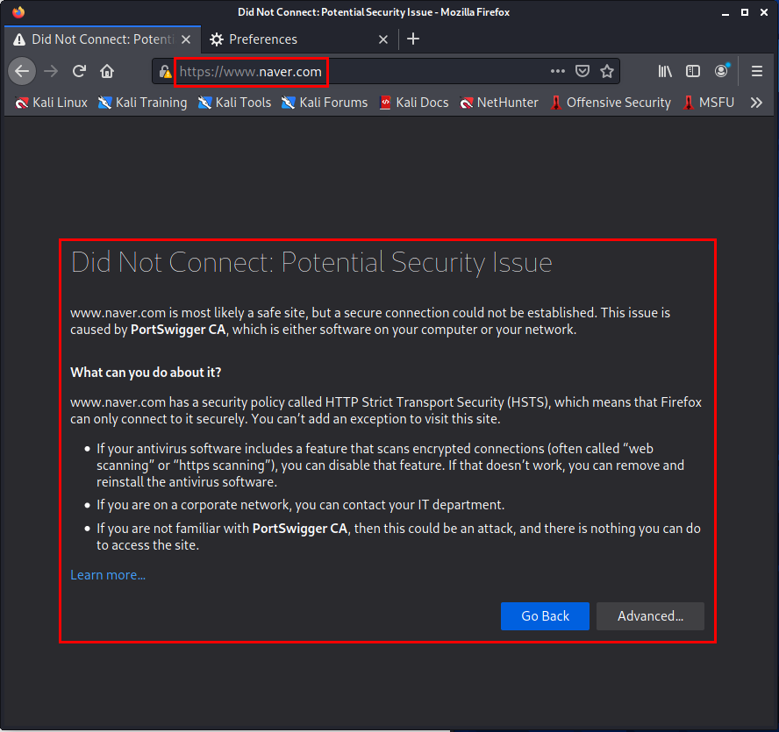The width and height of the screenshot is (779, 732).
Task: Open the Kali Docs bookmark
Action: [x=414, y=103]
